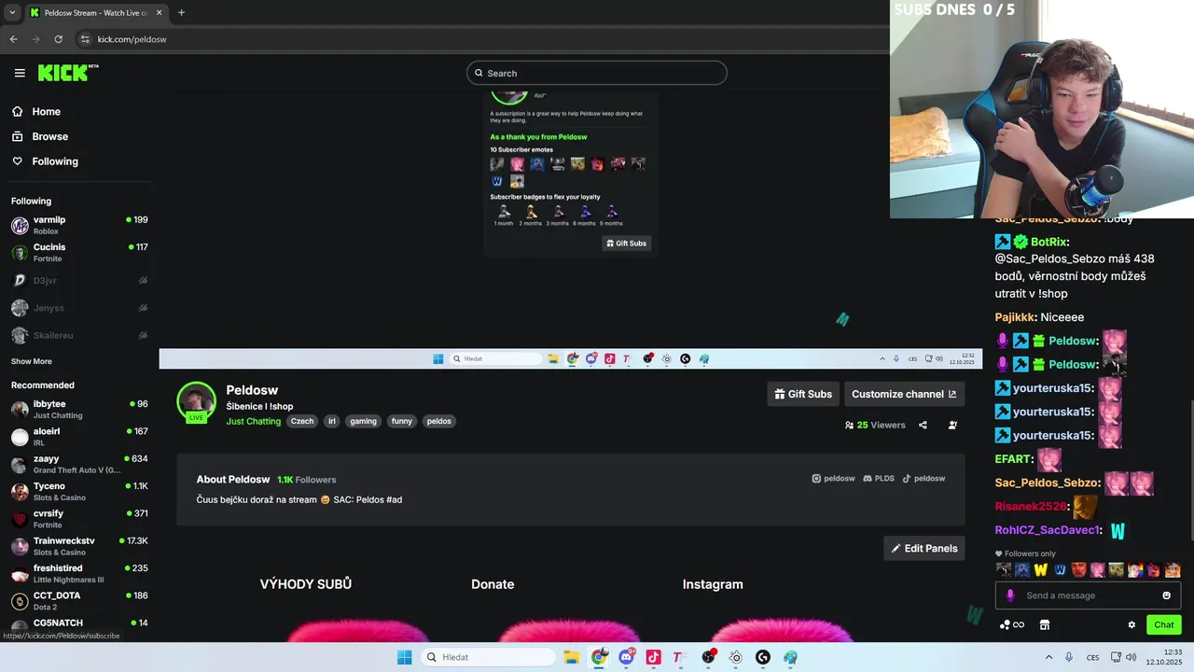Open recommended channel freshistired
The image size is (1194, 672).
pos(79,573)
